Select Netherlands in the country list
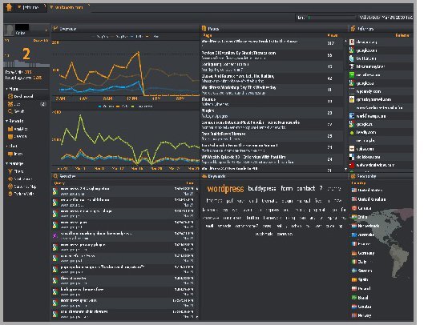 [x=365, y=226]
